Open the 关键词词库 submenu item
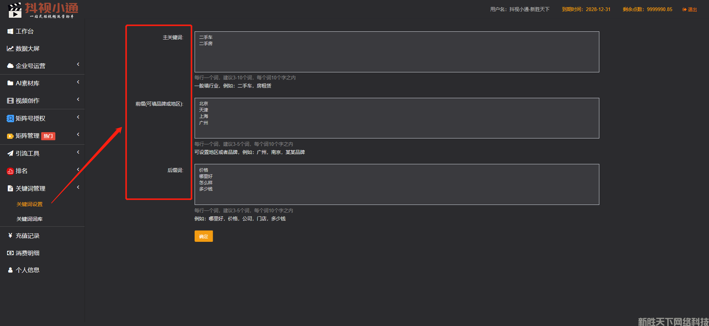The image size is (709, 326). pyautogui.click(x=30, y=219)
